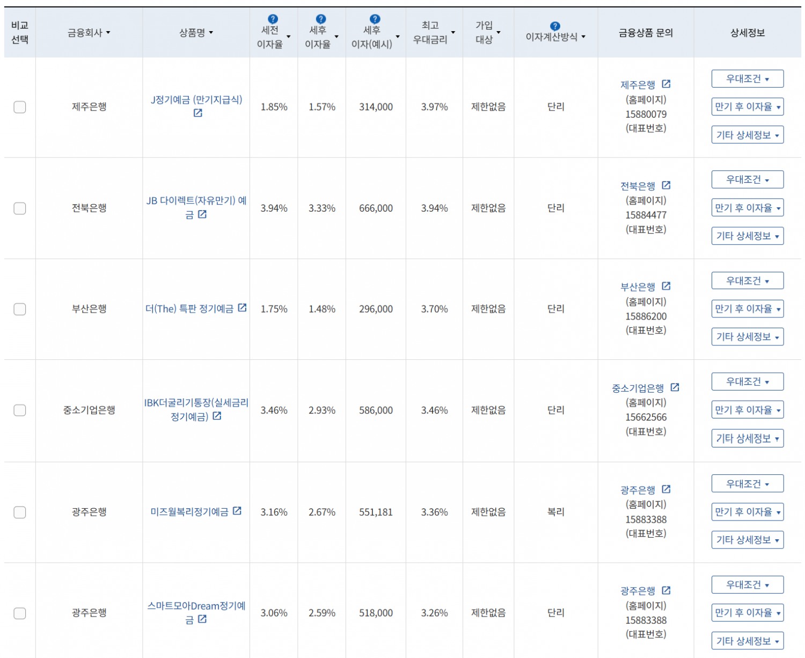Open 중소기업은행 homepage external icon
Viewport: 805px width, 658px height.
675,387
